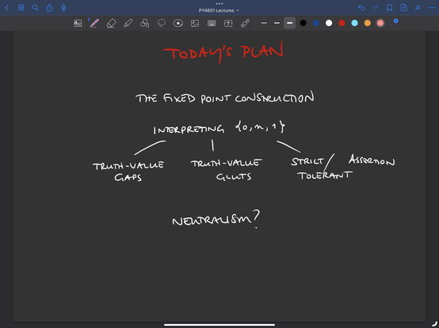Select the Lasso selection tool
Screen dimensions: 439x328
click(162, 23)
